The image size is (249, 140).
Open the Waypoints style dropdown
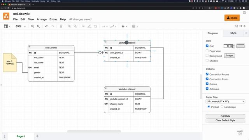pos(113,26)
